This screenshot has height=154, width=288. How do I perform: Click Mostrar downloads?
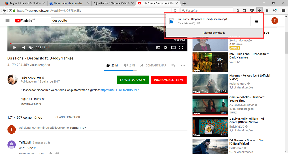click(x=214, y=33)
